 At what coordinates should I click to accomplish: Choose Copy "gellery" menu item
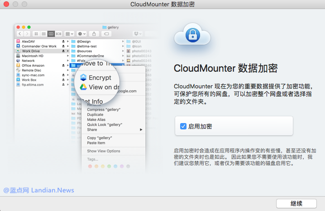(100, 138)
